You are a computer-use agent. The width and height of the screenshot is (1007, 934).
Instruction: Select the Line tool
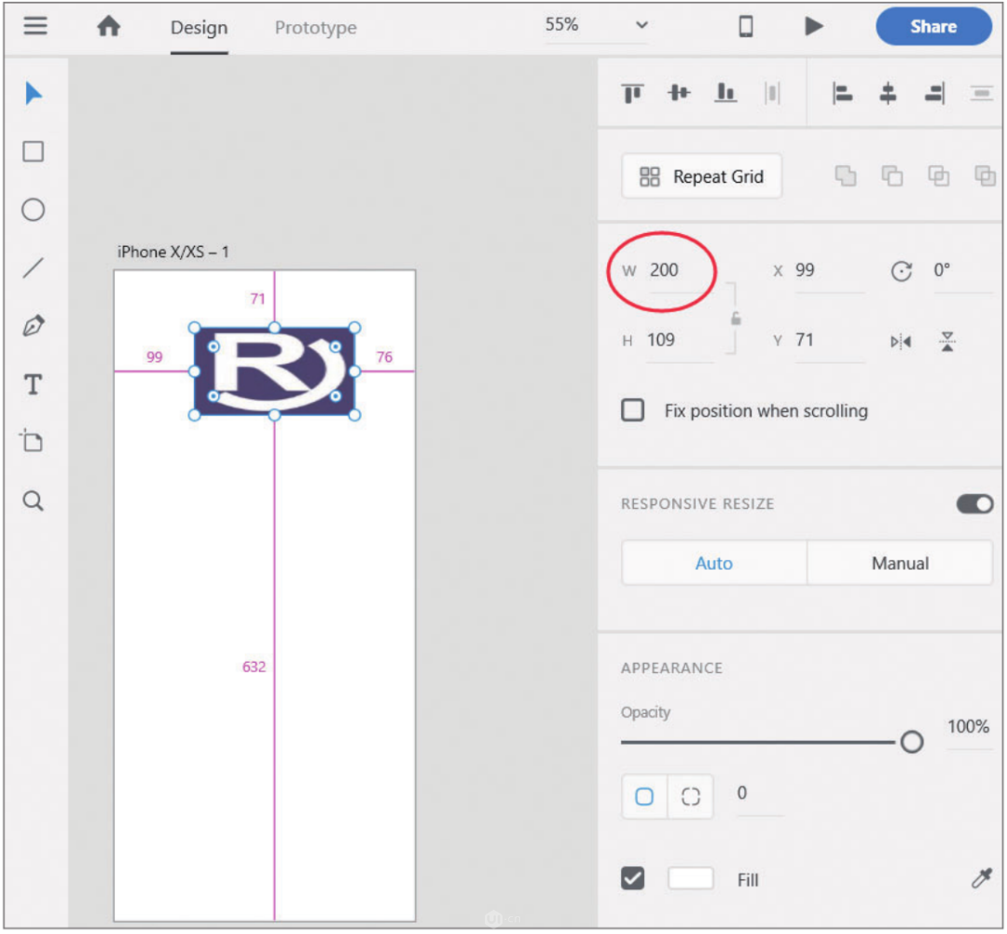pyautogui.click(x=34, y=268)
